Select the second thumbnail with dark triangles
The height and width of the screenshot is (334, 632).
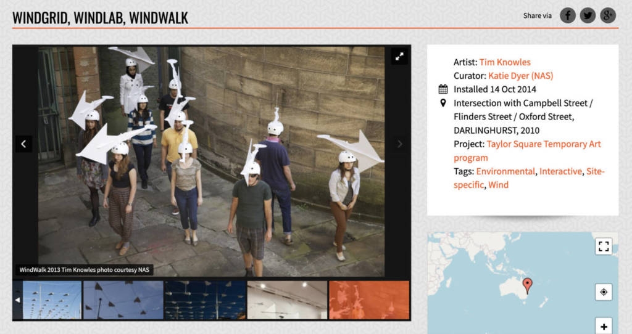click(123, 300)
